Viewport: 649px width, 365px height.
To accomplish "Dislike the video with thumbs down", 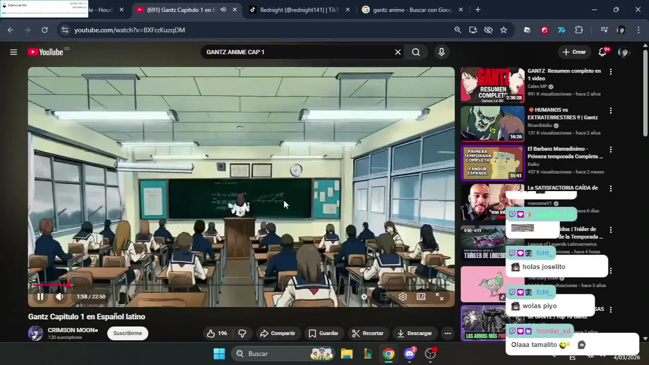I will pyautogui.click(x=242, y=333).
